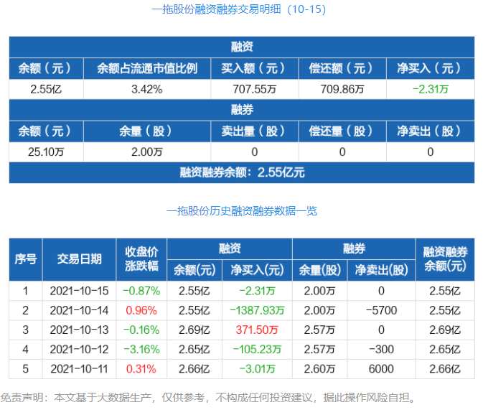Click the 序号 column header
The width and height of the screenshot is (483, 410).
pos(26,259)
